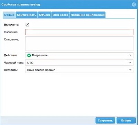Go to the Название приложения tab

tap(88, 15)
